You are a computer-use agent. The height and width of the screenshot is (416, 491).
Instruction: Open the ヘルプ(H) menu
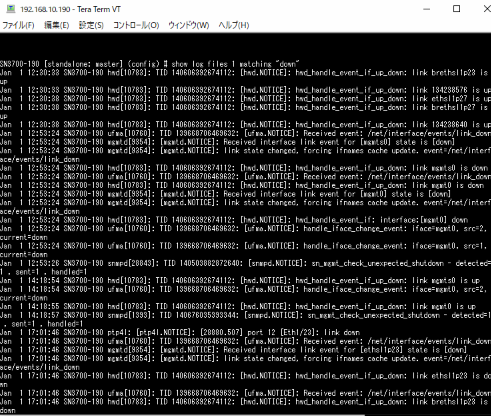pyautogui.click(x=234, y=25)
